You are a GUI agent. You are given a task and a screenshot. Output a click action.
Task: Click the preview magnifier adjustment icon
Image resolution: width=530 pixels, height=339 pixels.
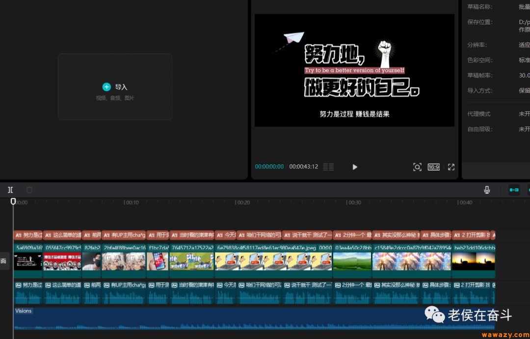coord(417,167)
